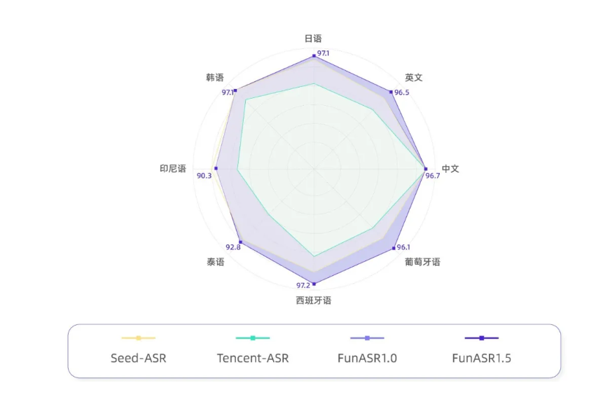Select the 90.3 value label
The image size is (596, 395).
[x=204, y=175]
